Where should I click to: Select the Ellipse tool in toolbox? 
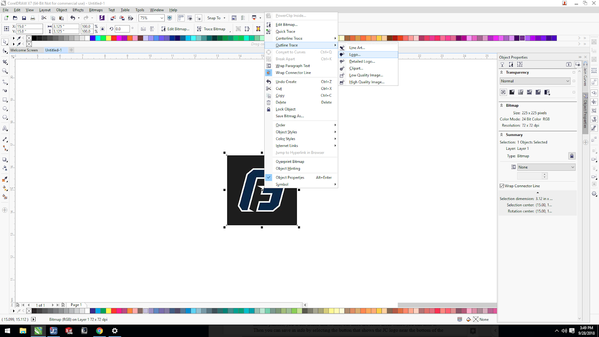click(5, 109)
